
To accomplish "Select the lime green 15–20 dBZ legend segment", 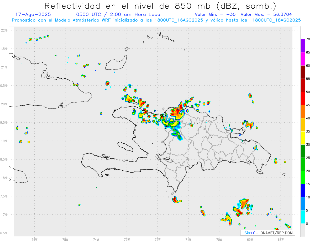I will click(303, 177).
